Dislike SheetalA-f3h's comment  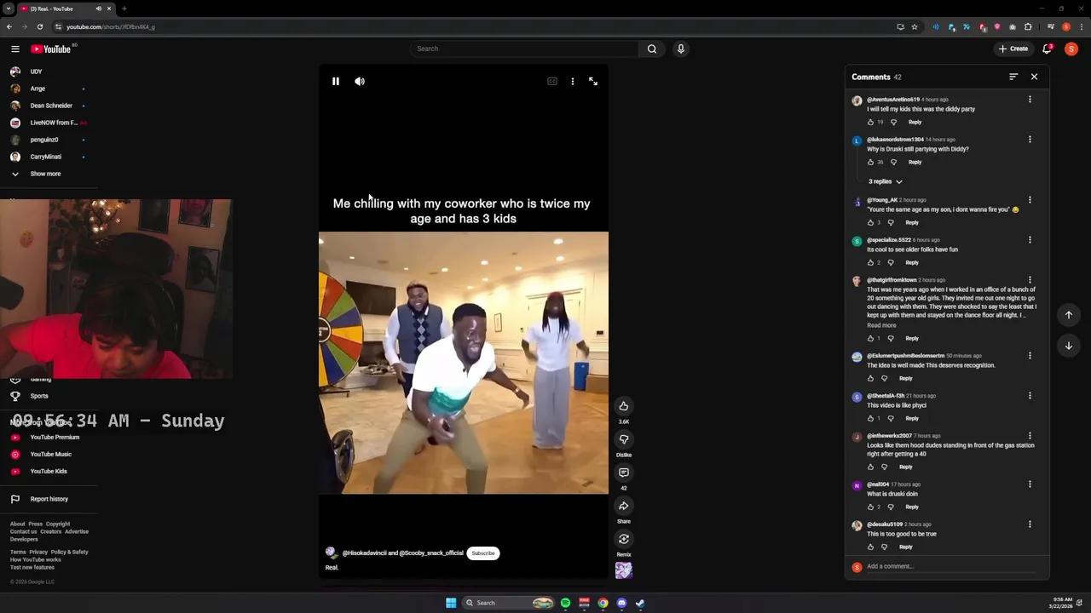point(891,418)
